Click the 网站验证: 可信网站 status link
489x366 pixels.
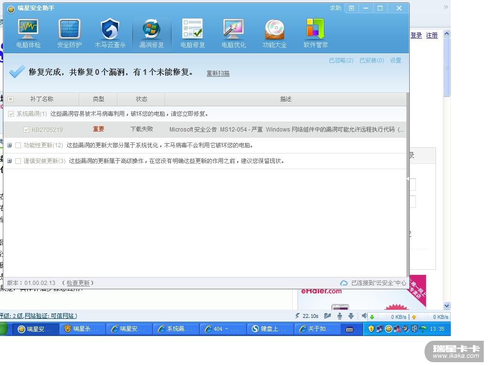click(x=50, y=316)
